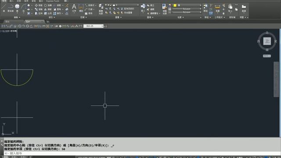The width and height of the screenshot is (281, 158).
Task: Select the Offset tool
Action: point(67,13)
